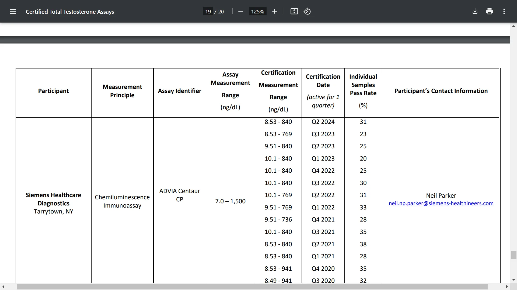Click the Certification Measurement Range header
This screenshot has width=517, height=290.
(x=278, y=91)
